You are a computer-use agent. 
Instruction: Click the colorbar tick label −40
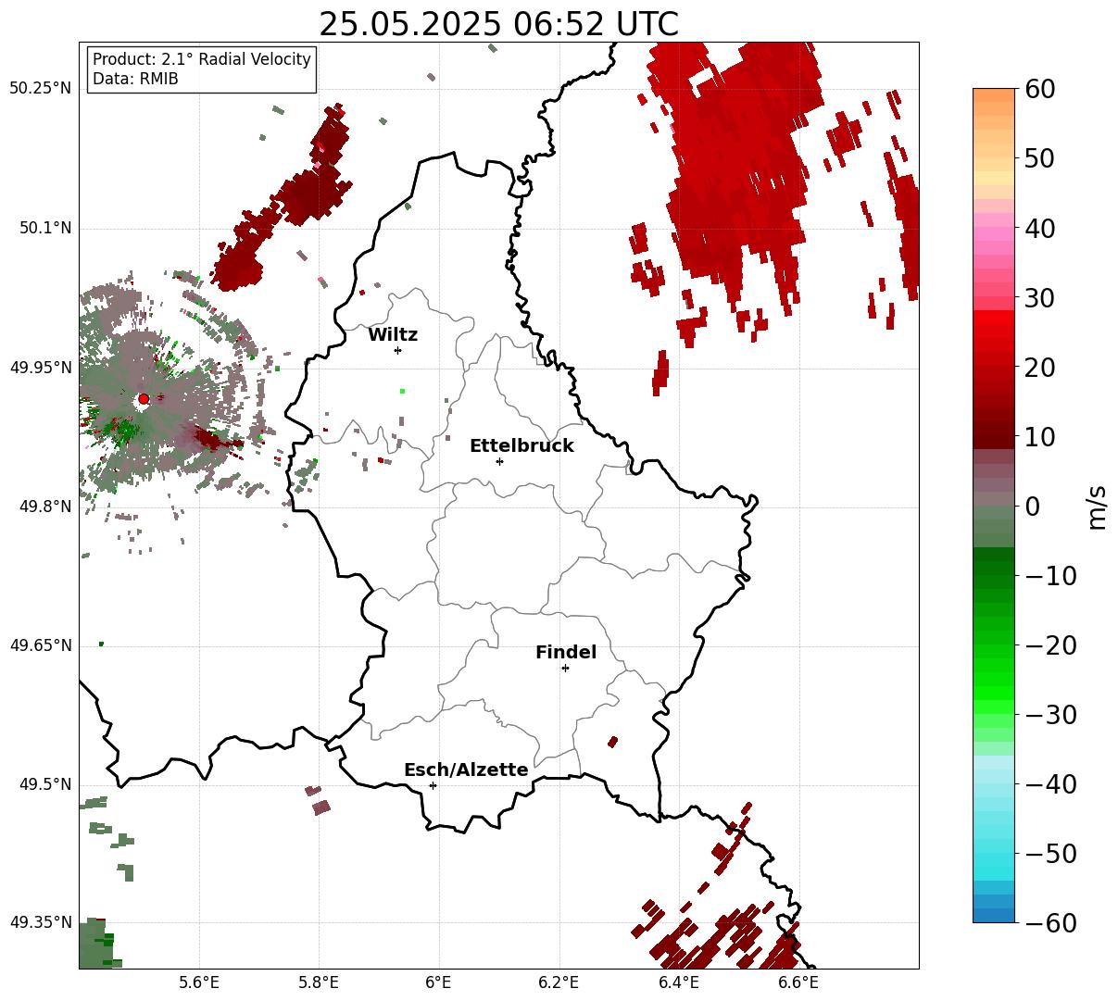point(1050,784)
